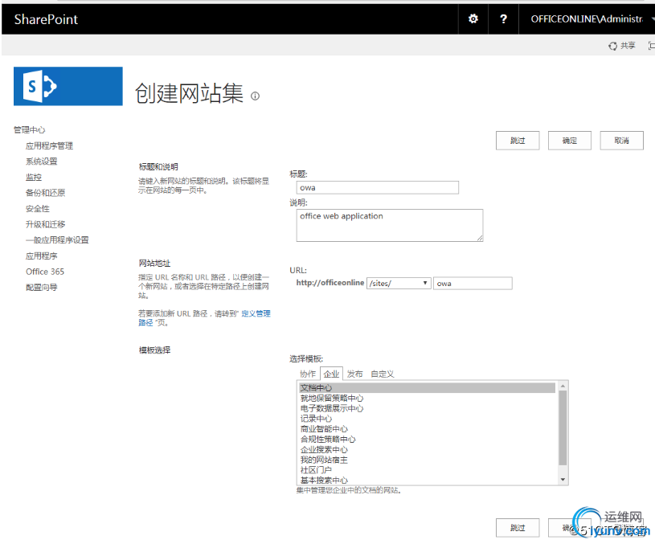Switch to the 企业 template tab

point(331,374)
